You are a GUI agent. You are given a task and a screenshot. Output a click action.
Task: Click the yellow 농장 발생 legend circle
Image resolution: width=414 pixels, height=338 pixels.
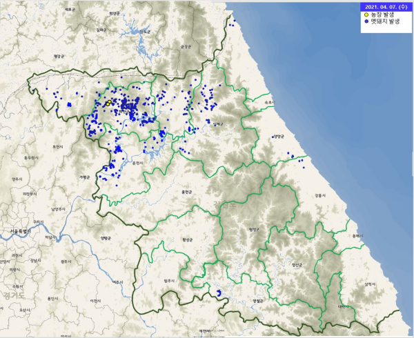[366, 14]
